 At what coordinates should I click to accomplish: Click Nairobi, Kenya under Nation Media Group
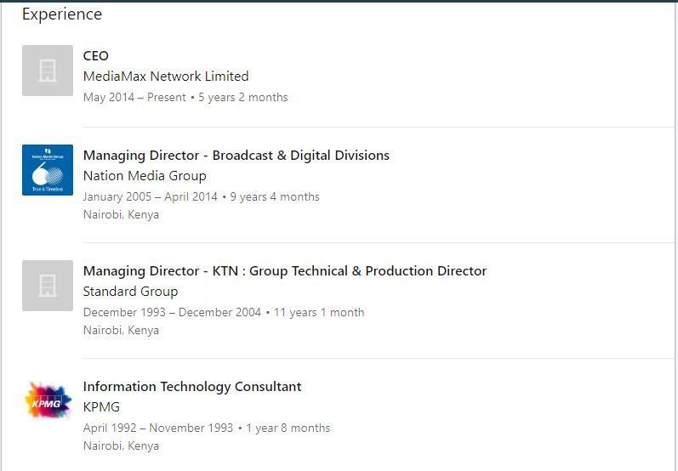[x=121, y=214]
